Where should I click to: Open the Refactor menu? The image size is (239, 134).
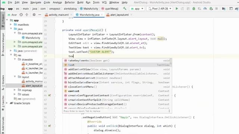pyautogui.click(x=70, y=3)
